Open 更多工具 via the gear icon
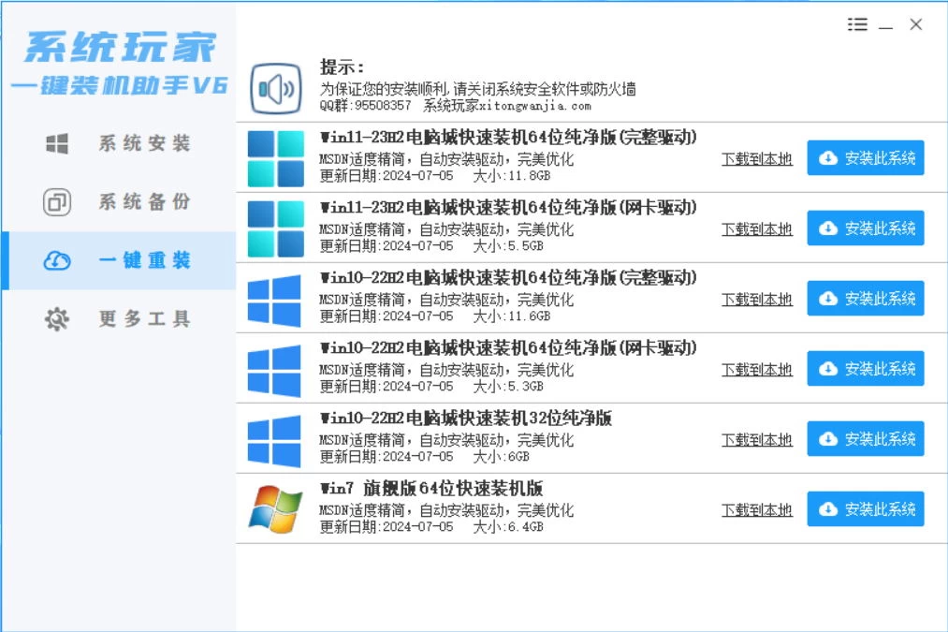 point(54,318)
